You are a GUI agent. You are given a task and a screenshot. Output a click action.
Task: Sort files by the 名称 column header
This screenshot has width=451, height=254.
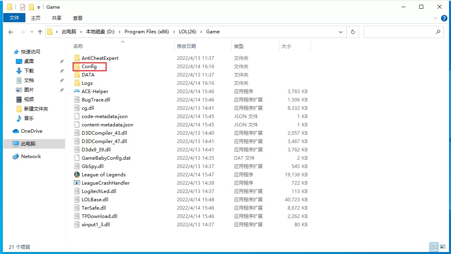(x=79, y=46)
